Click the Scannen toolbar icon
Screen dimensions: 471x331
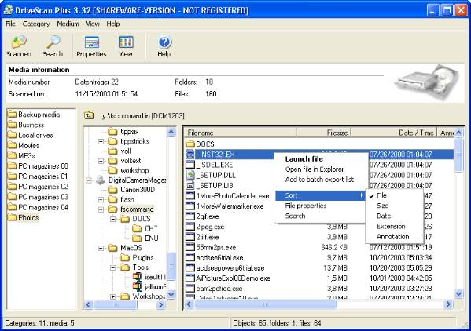(19, 42)
